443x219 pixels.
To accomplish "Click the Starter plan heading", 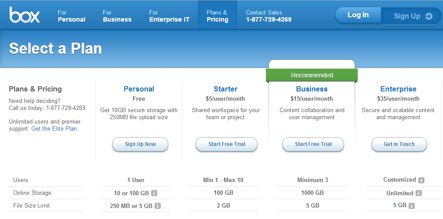I will tap(225, 89).
